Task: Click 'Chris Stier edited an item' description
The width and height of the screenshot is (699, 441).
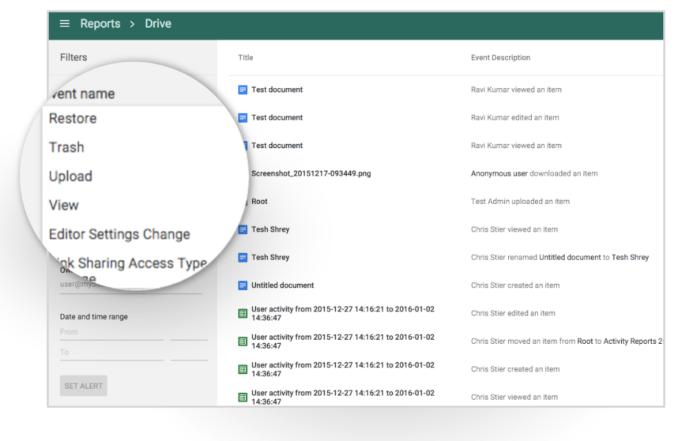Action: coord(513,314)
